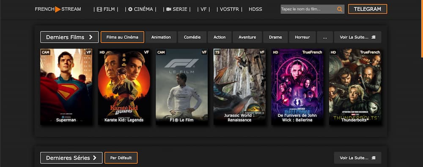Click the HD badge on Ballerina poster

275,52
